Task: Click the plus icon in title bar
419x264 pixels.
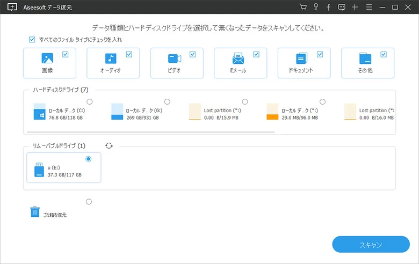Action: coord(355,7)
